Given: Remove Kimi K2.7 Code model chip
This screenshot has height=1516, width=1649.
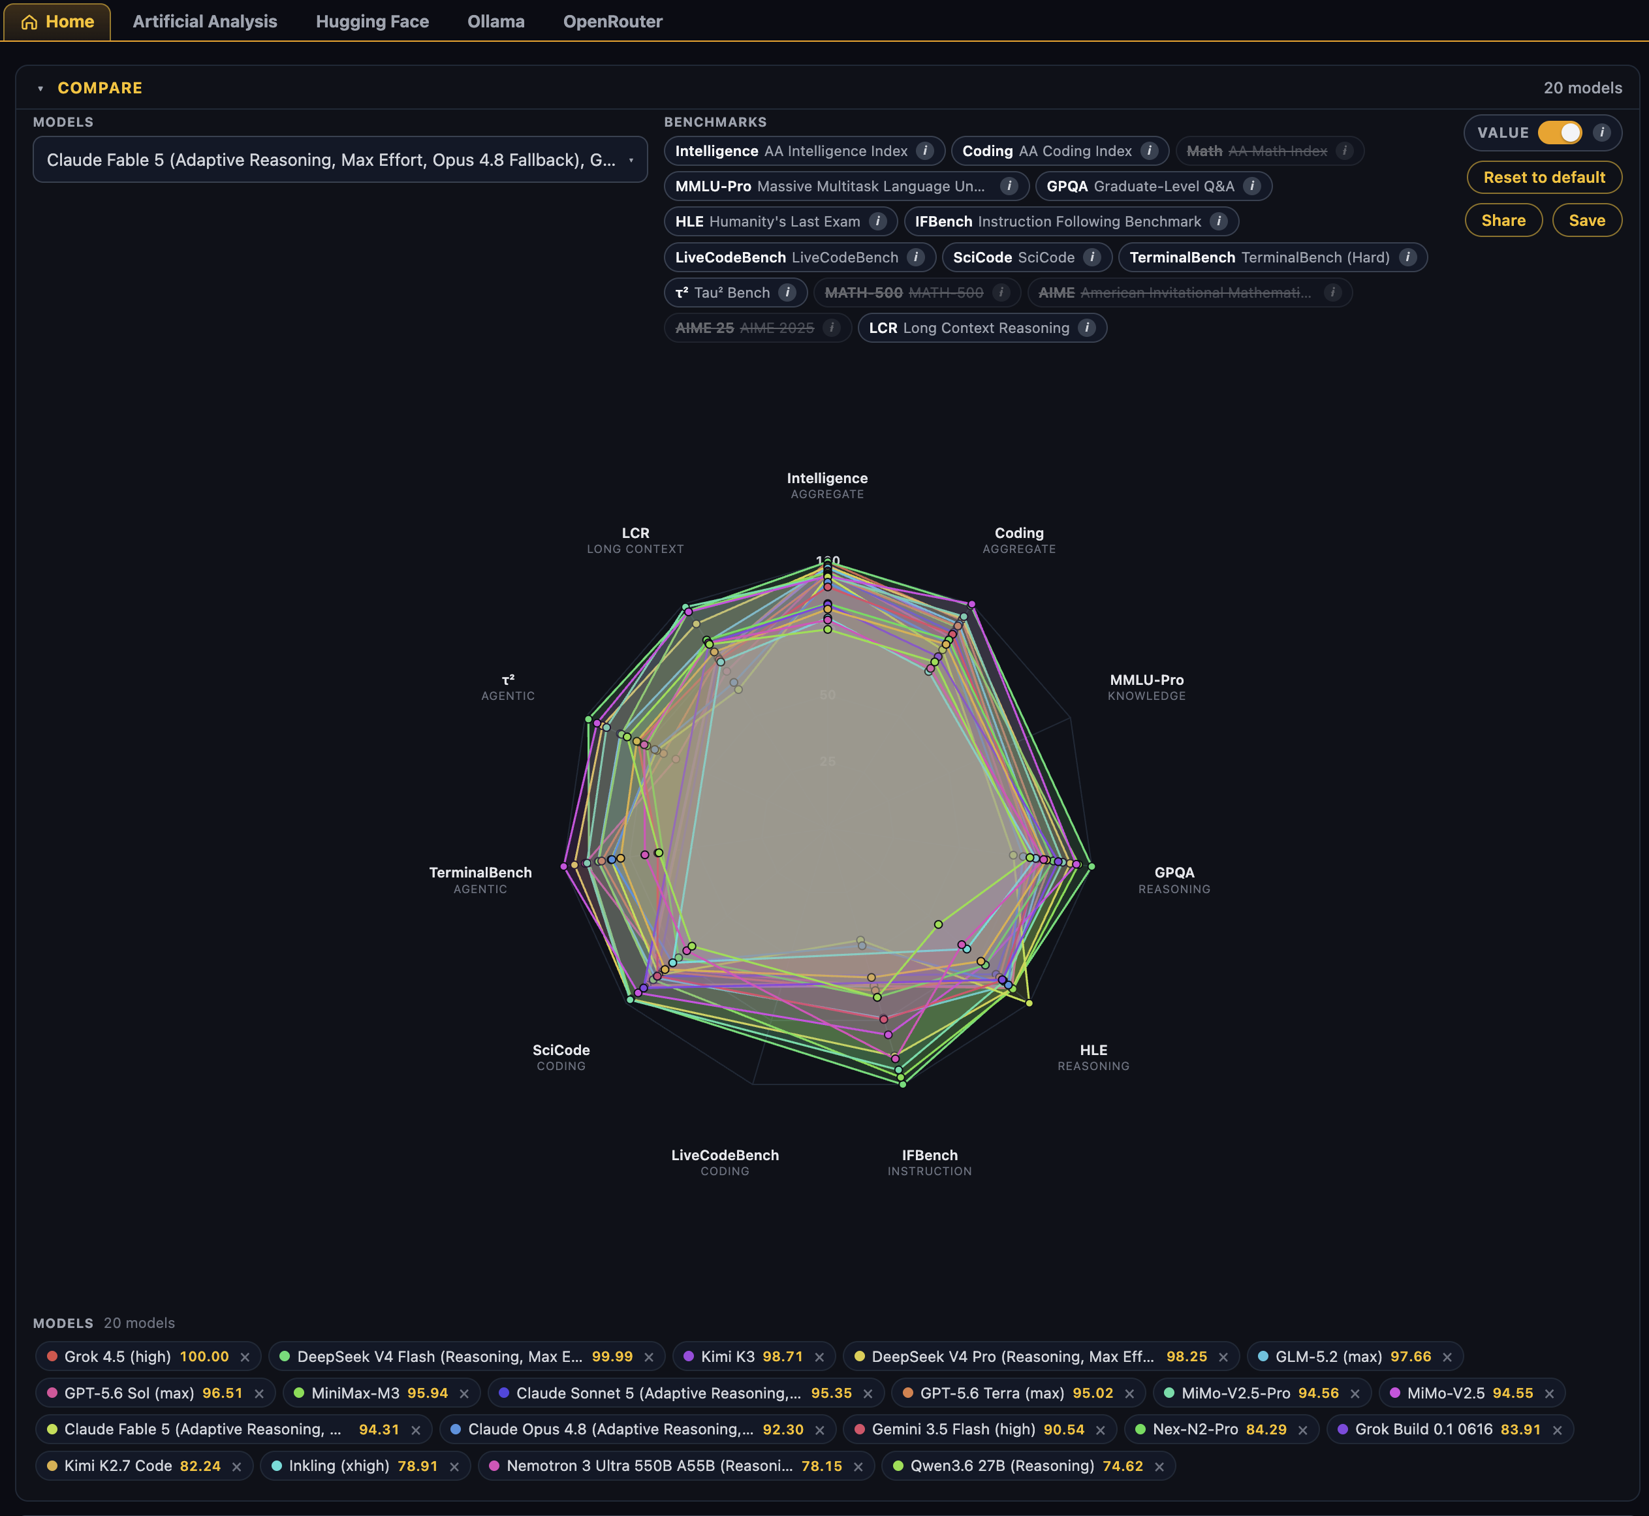Looking at the screenshot, I should coord(236,1467).
